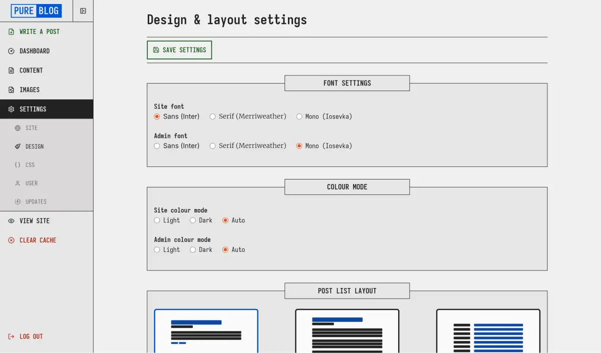Choose the middle post list layout thumbnail
Screen dimensions: 601x353
click(x=347, y=331)
